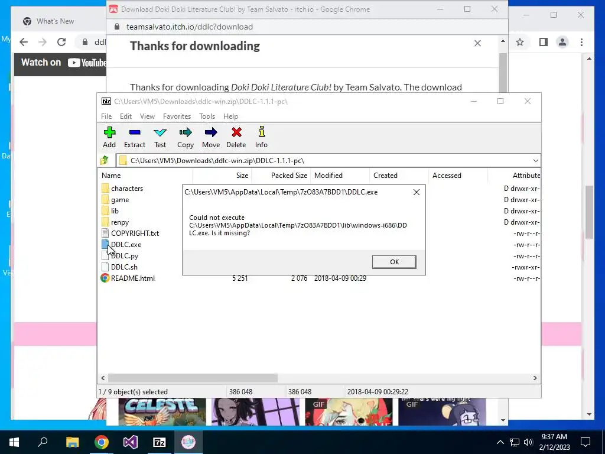This screenshot has width=605, height=454.
Task: Select the characters folder
Action: (122, 189)
